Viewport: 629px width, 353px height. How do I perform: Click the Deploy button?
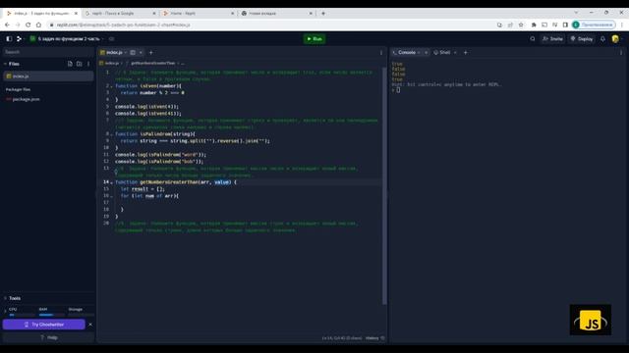[582, 39]
